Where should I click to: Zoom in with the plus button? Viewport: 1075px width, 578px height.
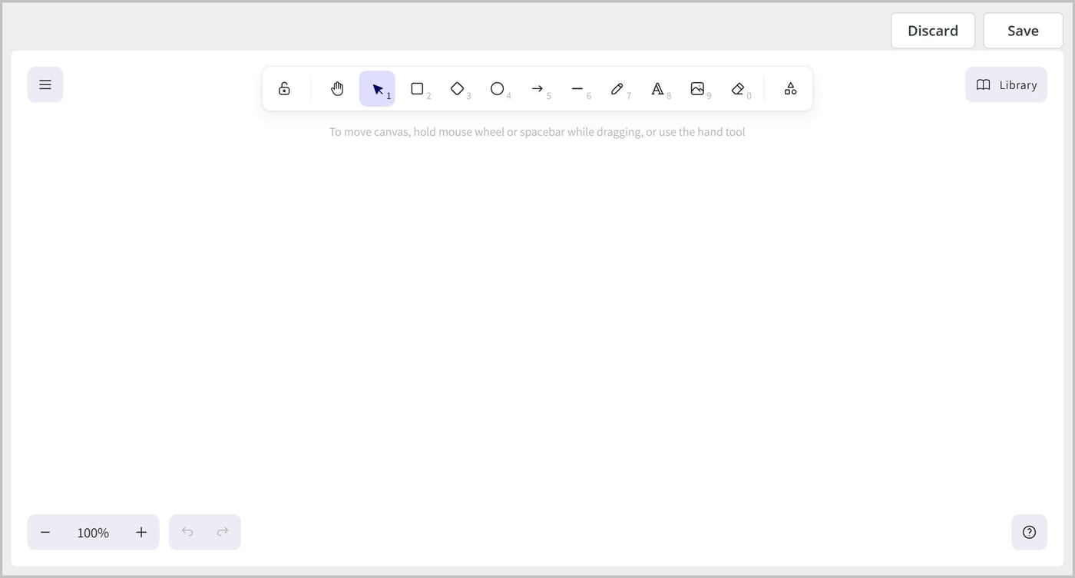point(141,532)
